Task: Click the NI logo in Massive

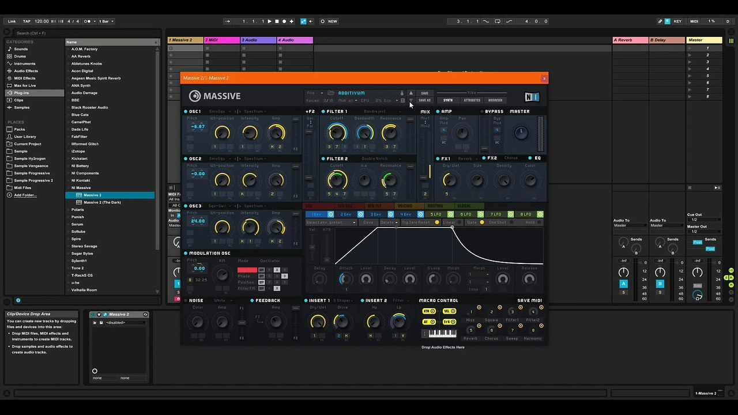Action: click(x=532, y=97)
